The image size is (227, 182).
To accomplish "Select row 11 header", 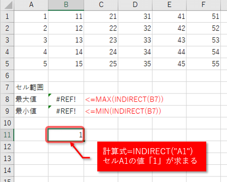I will click(x=7, y=135).
